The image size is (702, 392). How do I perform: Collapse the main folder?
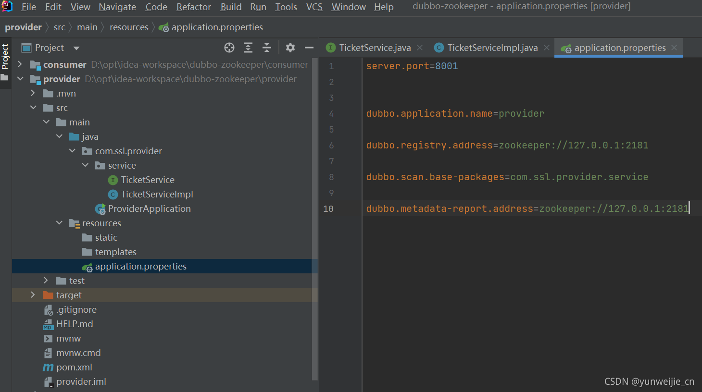pos(46,122)
